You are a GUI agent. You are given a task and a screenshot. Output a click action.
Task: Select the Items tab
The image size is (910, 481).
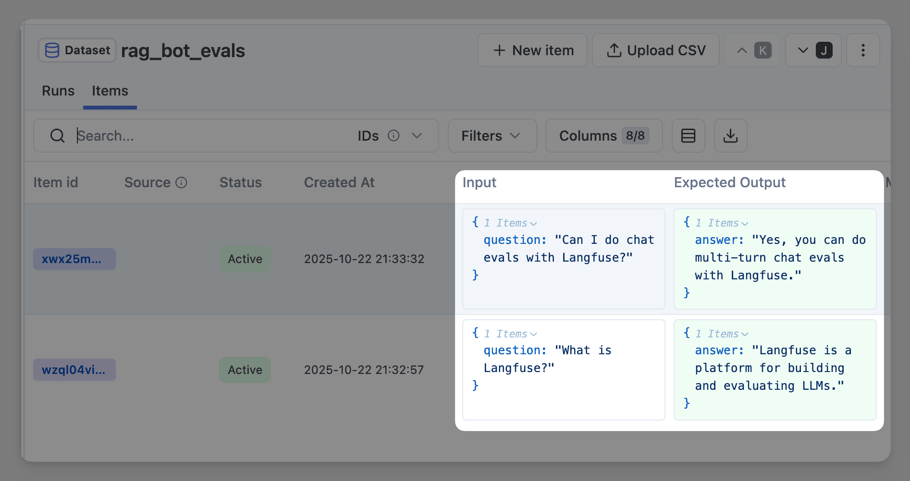tap(110, 91)
